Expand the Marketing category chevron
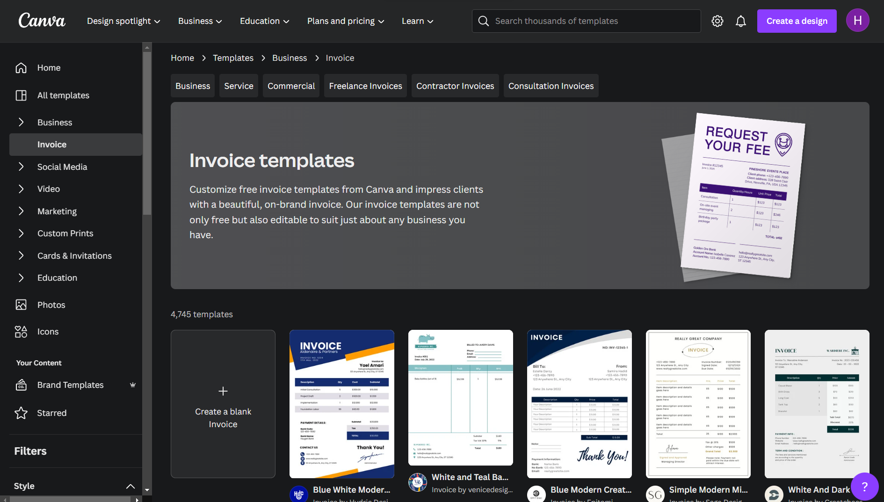 point(21,211)
